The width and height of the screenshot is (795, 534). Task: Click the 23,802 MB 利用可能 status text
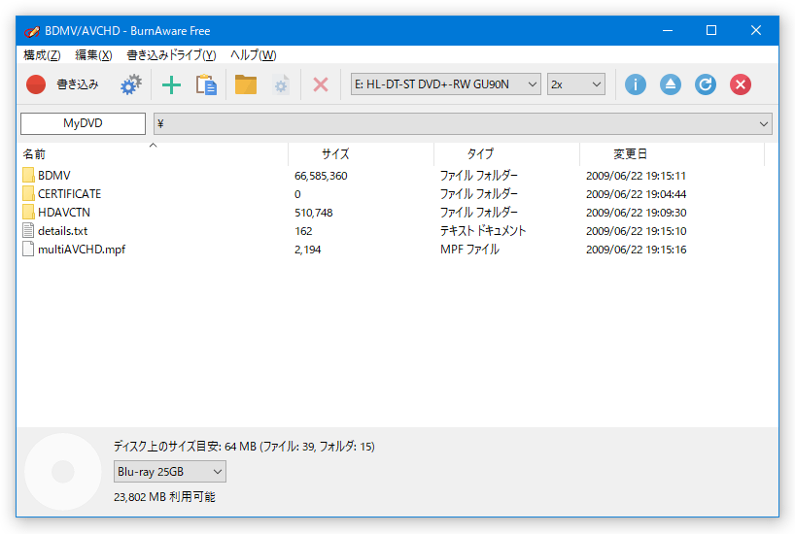click(164, 496)
